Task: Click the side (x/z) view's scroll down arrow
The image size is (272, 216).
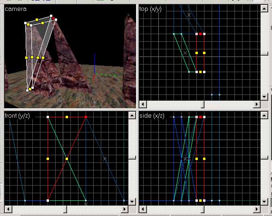Action: click(264, 202)
